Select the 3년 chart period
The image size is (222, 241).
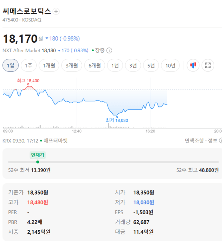[x=133, y=65]
